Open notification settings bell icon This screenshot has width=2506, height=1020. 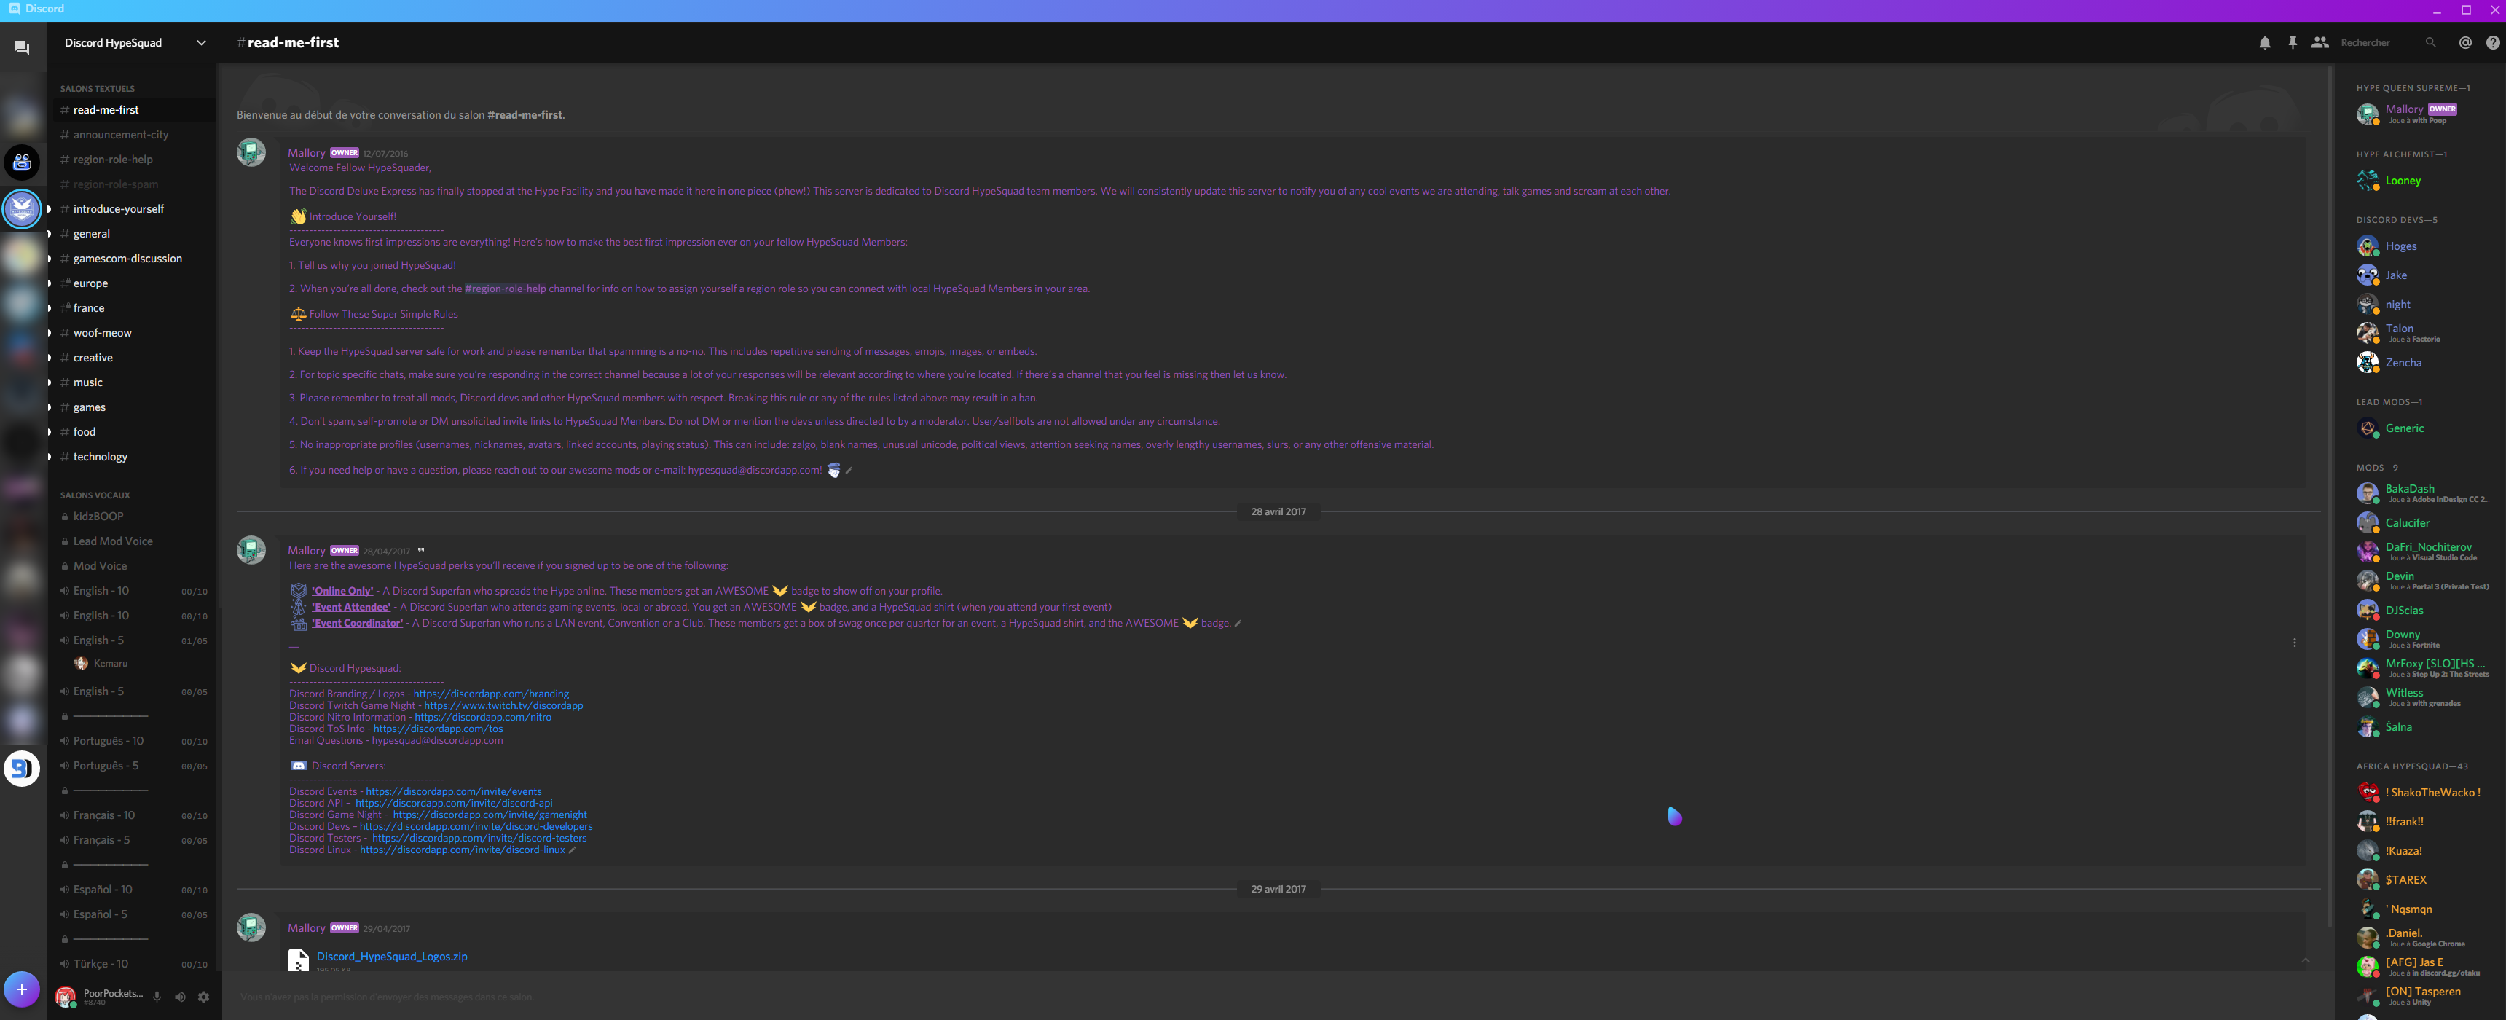tap(2265, 43)
